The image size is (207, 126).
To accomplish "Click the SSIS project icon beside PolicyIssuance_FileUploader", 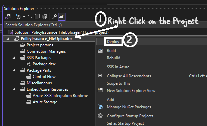I will point(16,39).
